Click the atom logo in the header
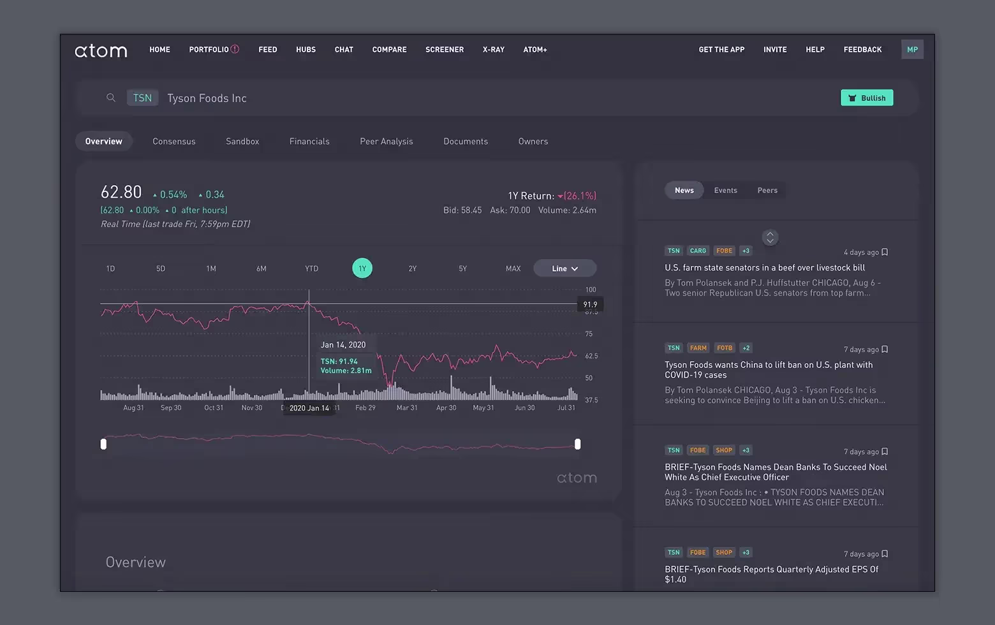Viewport: 995px width, 625px height. (101, 50)
